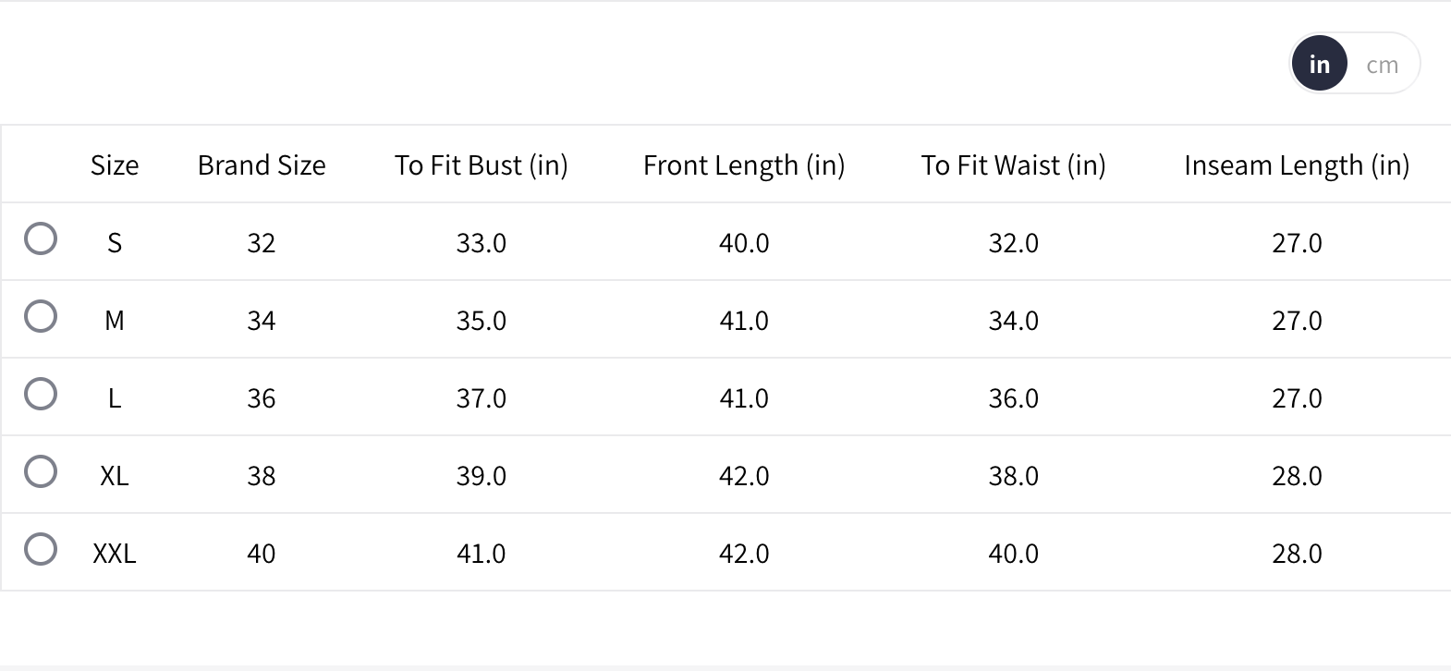Click the Brand Size column header
The width and height of the screenshot is (1451, 671).
point(262,165)
